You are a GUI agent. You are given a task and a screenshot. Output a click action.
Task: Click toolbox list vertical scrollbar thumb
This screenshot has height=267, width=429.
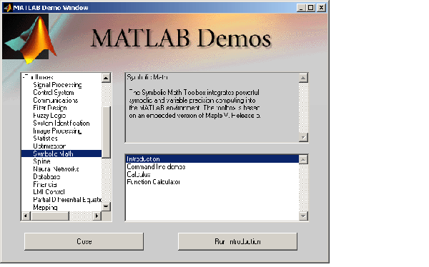tap(106, 132)
